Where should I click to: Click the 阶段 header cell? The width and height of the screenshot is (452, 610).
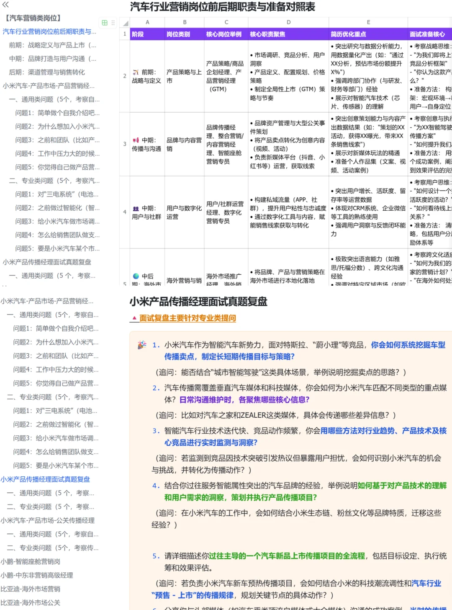147,34
